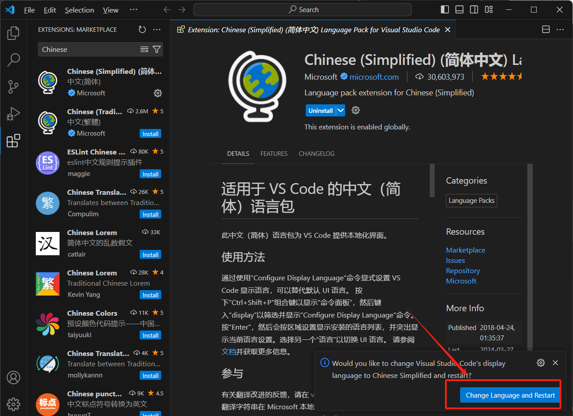Open the microsoft.com publisher link

[374, 77]
